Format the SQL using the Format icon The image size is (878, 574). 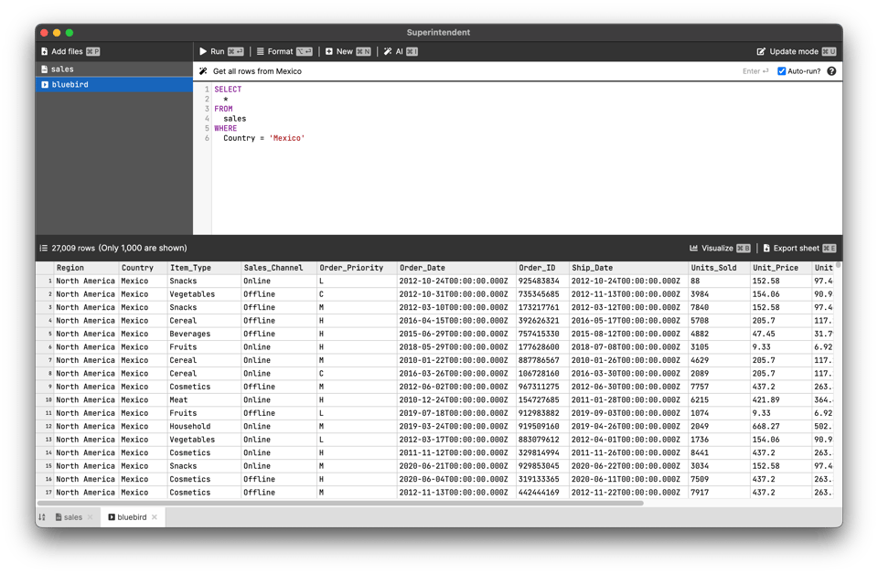(x=261, y=52)
